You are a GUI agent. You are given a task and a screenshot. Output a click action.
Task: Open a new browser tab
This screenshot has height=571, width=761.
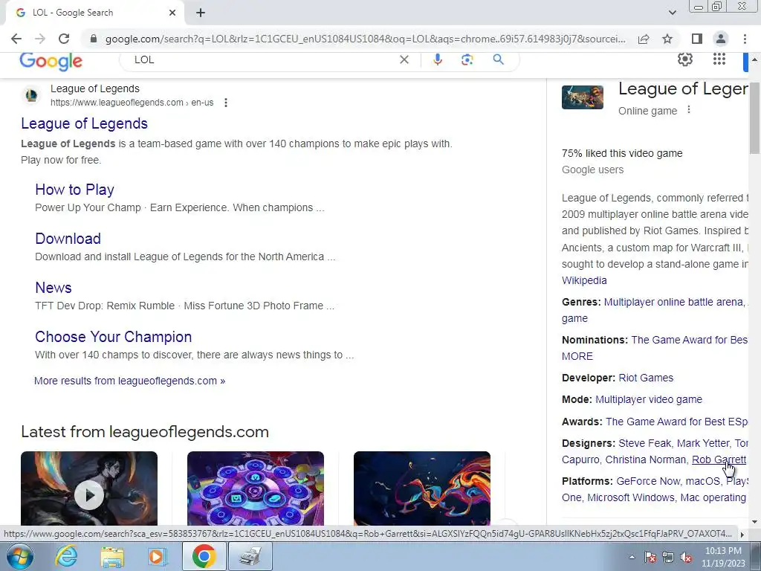201,13
